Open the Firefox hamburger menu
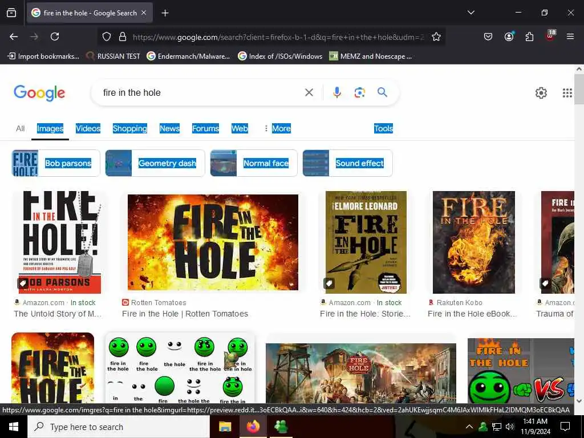The image size is (584, 438). pos(570,36)
